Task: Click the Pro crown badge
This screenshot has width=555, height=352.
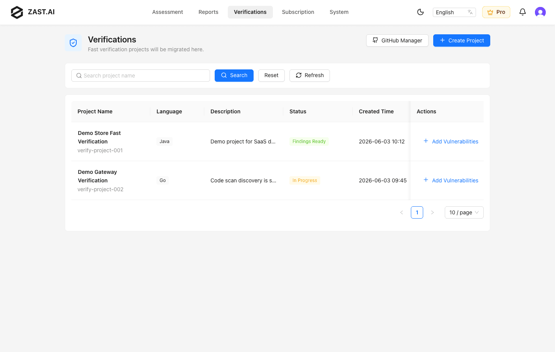Action: pos(496,12)
